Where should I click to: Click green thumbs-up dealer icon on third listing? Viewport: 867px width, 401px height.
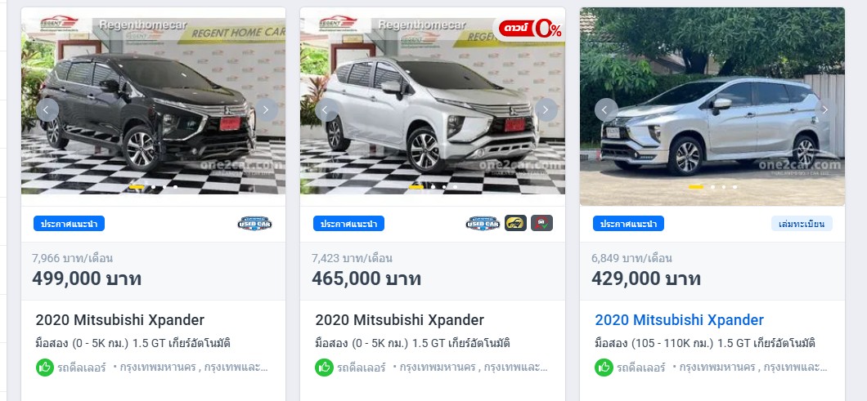pyautogui.click(x=604, y=368)
